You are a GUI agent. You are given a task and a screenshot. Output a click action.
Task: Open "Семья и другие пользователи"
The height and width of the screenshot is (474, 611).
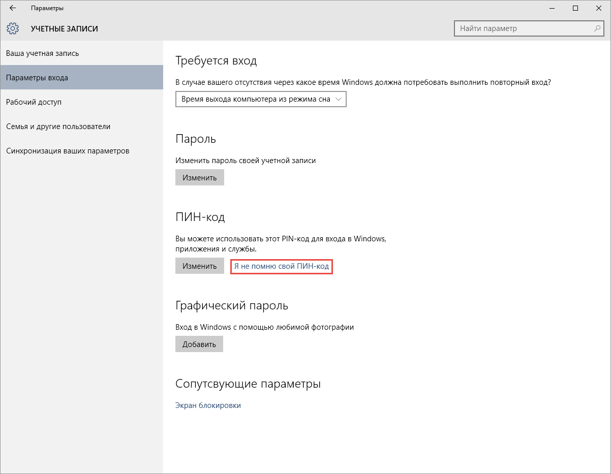[x=81, y=127]
